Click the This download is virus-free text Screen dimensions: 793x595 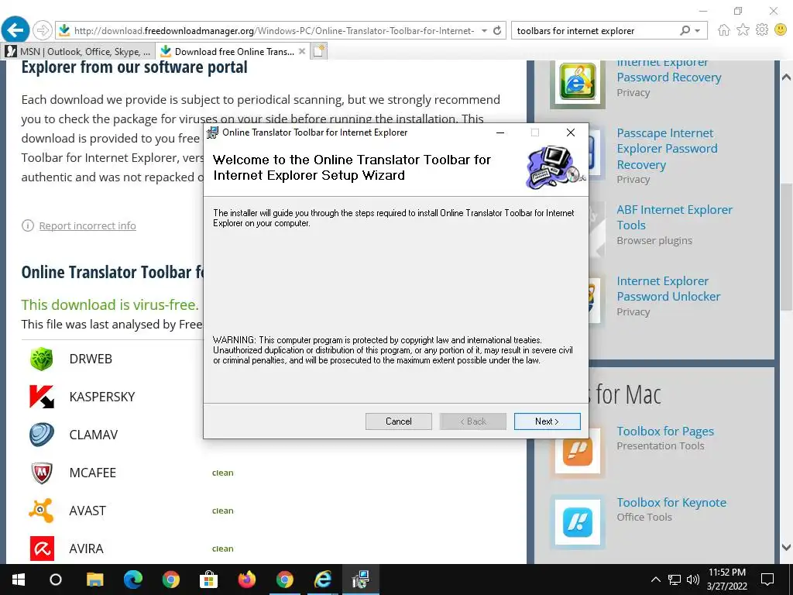[110, 304]
